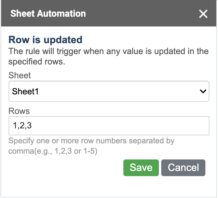Click the rule trigger description text

coord(108,56)
